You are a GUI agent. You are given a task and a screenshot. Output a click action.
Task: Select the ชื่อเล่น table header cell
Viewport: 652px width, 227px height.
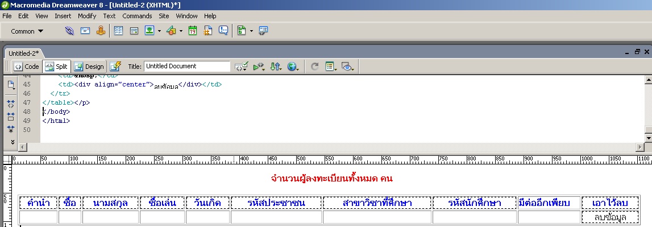[x=162, y=203]
